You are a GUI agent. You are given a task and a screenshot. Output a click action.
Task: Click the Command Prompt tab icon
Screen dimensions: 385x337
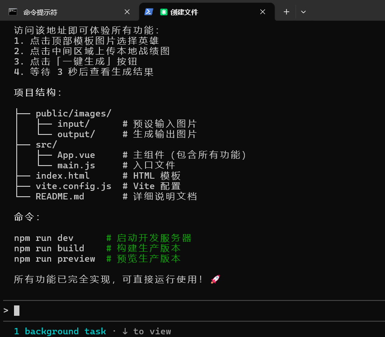[13, 12]
